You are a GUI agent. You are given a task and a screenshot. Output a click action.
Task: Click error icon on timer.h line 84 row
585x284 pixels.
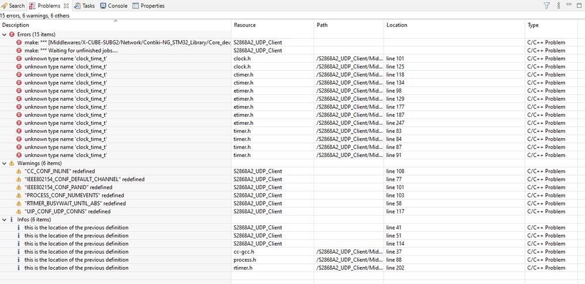19,139
